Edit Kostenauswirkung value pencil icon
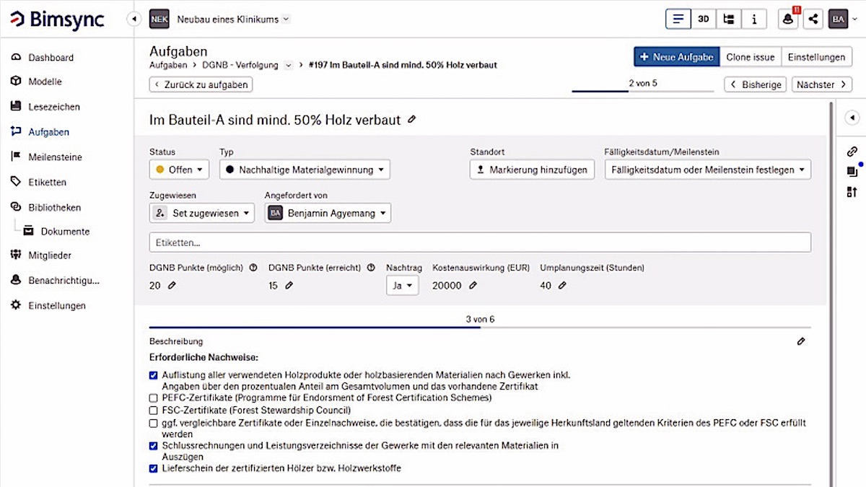Viewport: 866px width, 487px height. 473,286
